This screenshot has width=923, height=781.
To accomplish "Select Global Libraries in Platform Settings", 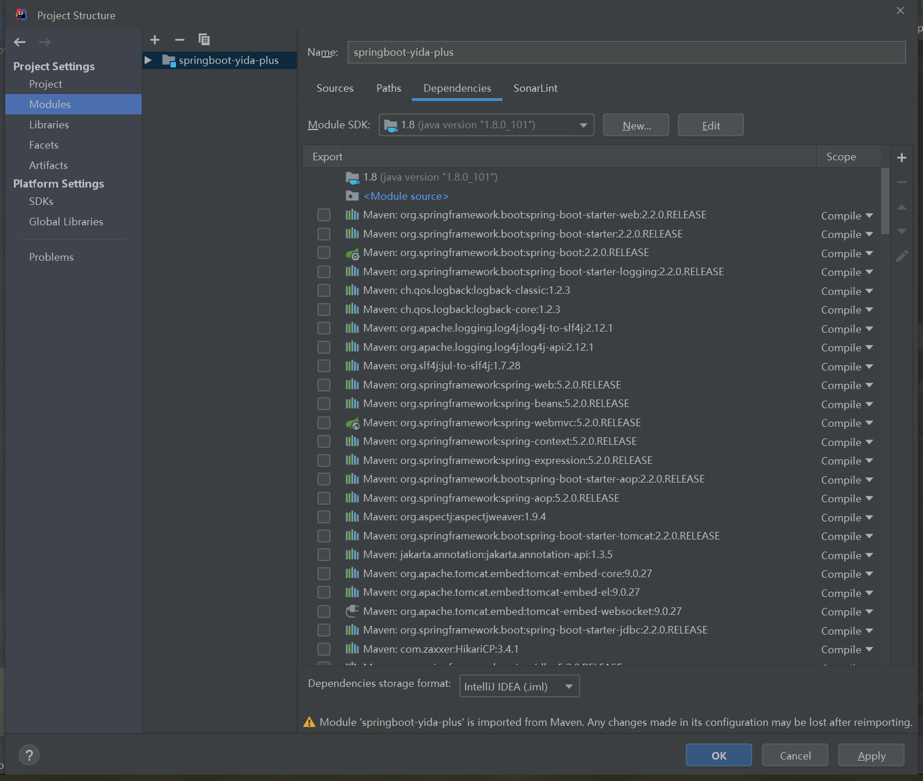I will point(73,222).
